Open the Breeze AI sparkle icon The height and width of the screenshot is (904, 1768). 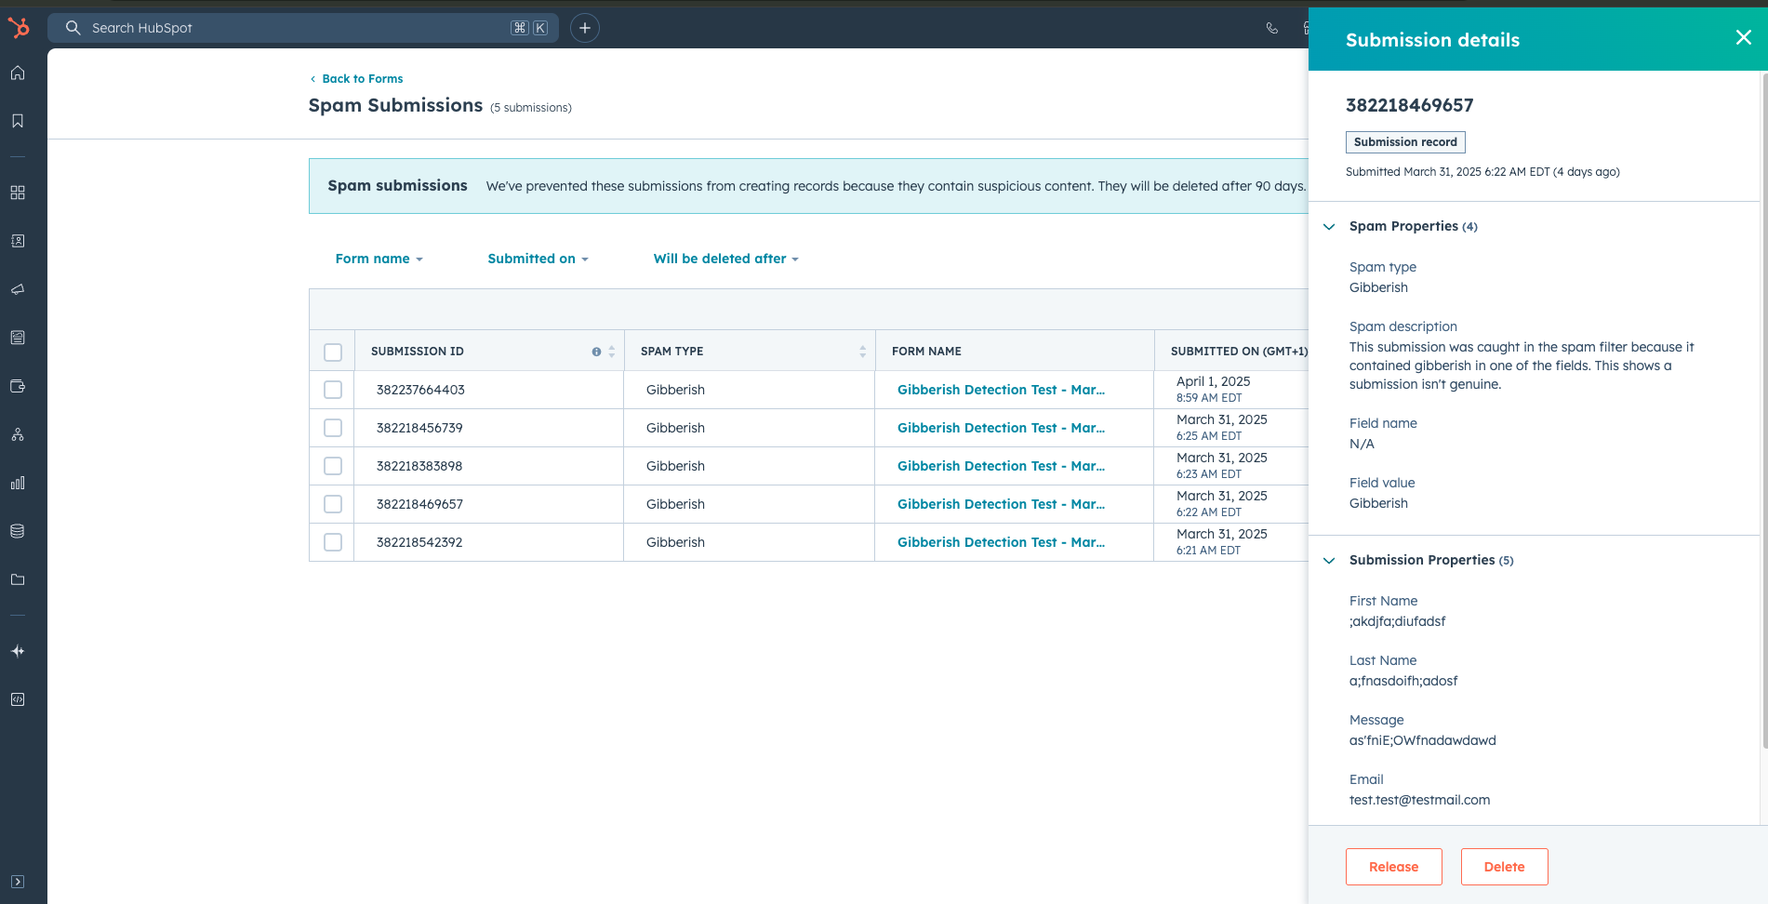pyautogui.click(x=18, y=651)
